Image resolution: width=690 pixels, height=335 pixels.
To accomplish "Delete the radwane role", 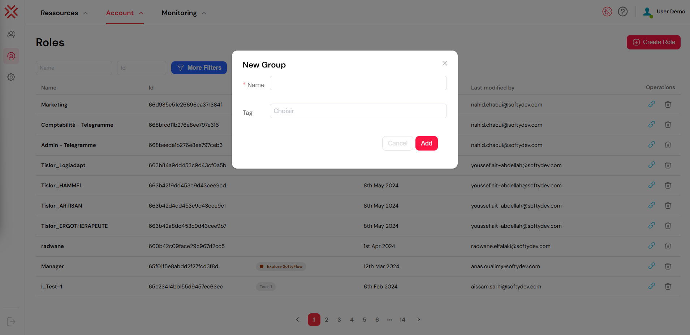I will (x=668, y=246).
